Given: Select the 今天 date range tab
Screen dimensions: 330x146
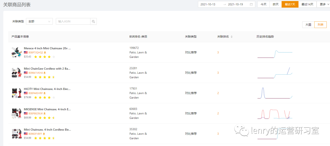Looking at the screenshot, I should click(x=263, y=4).
